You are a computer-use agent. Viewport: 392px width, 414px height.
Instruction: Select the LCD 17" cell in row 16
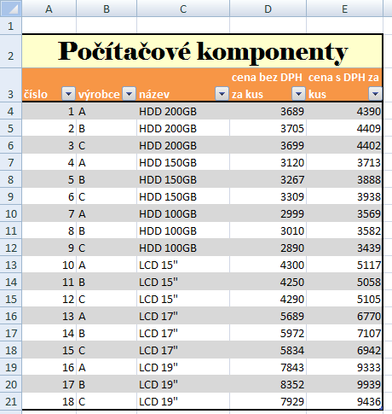(x=183, y=316)
